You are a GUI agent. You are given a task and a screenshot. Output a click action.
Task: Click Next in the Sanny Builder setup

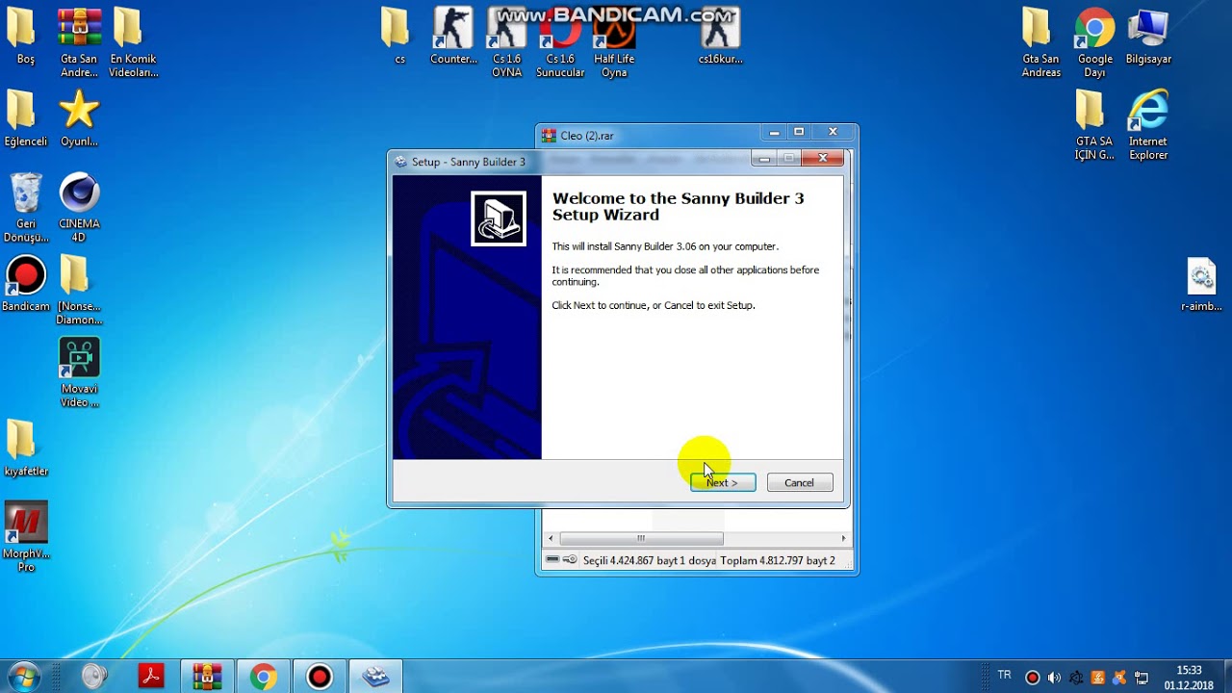coord(723,482)
